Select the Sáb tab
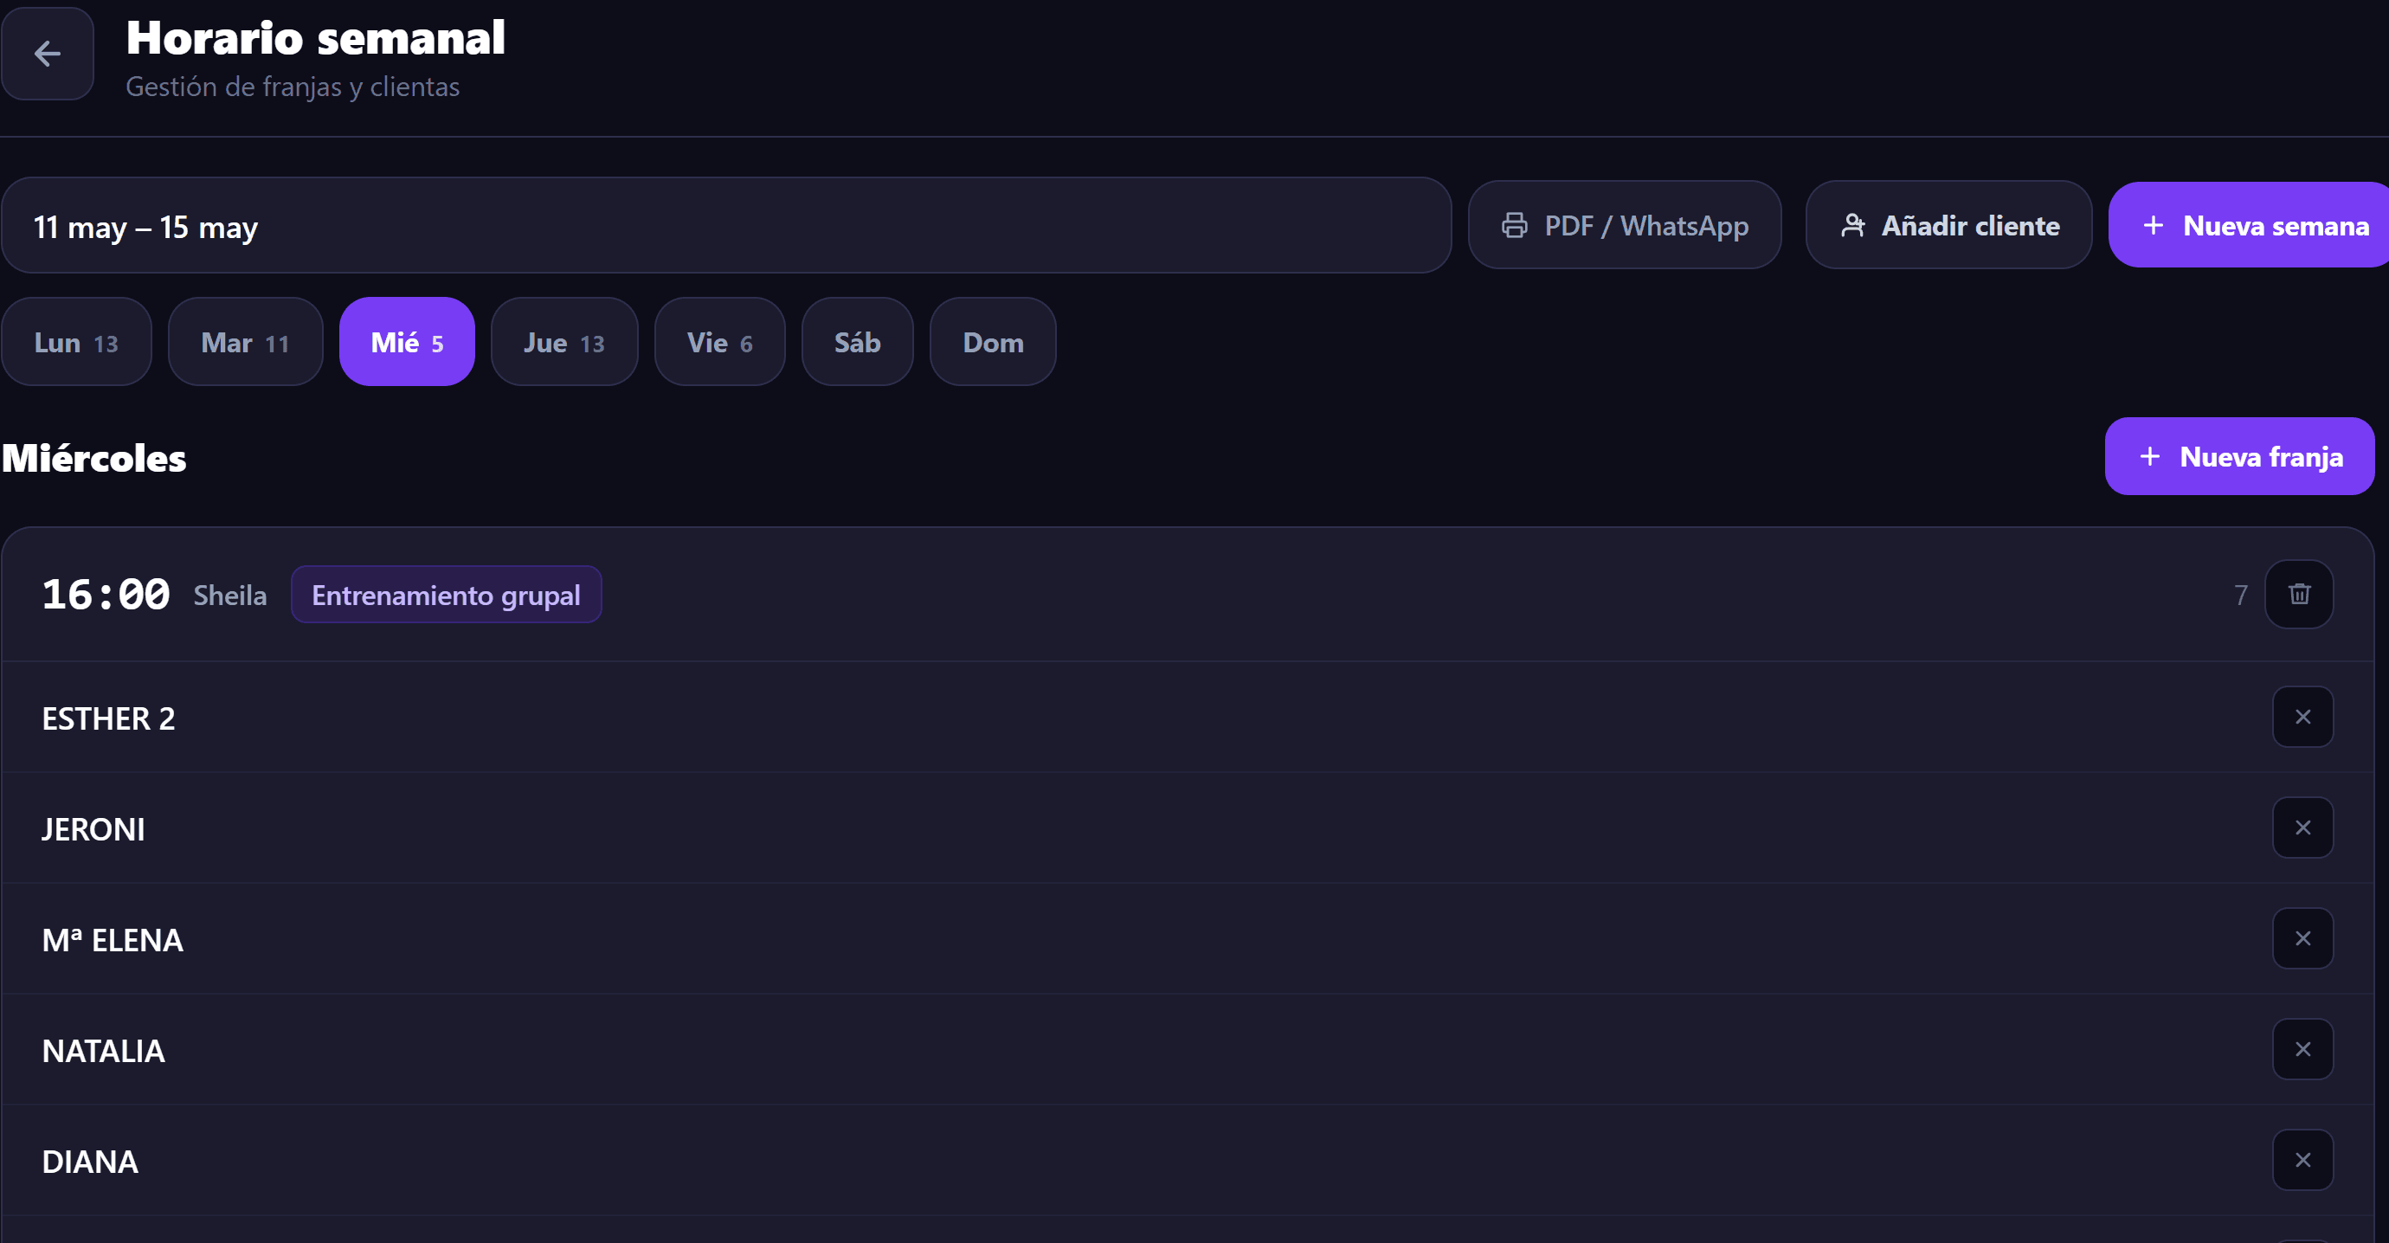The height and width of the screenshot is (1243, 2389). 857,341
